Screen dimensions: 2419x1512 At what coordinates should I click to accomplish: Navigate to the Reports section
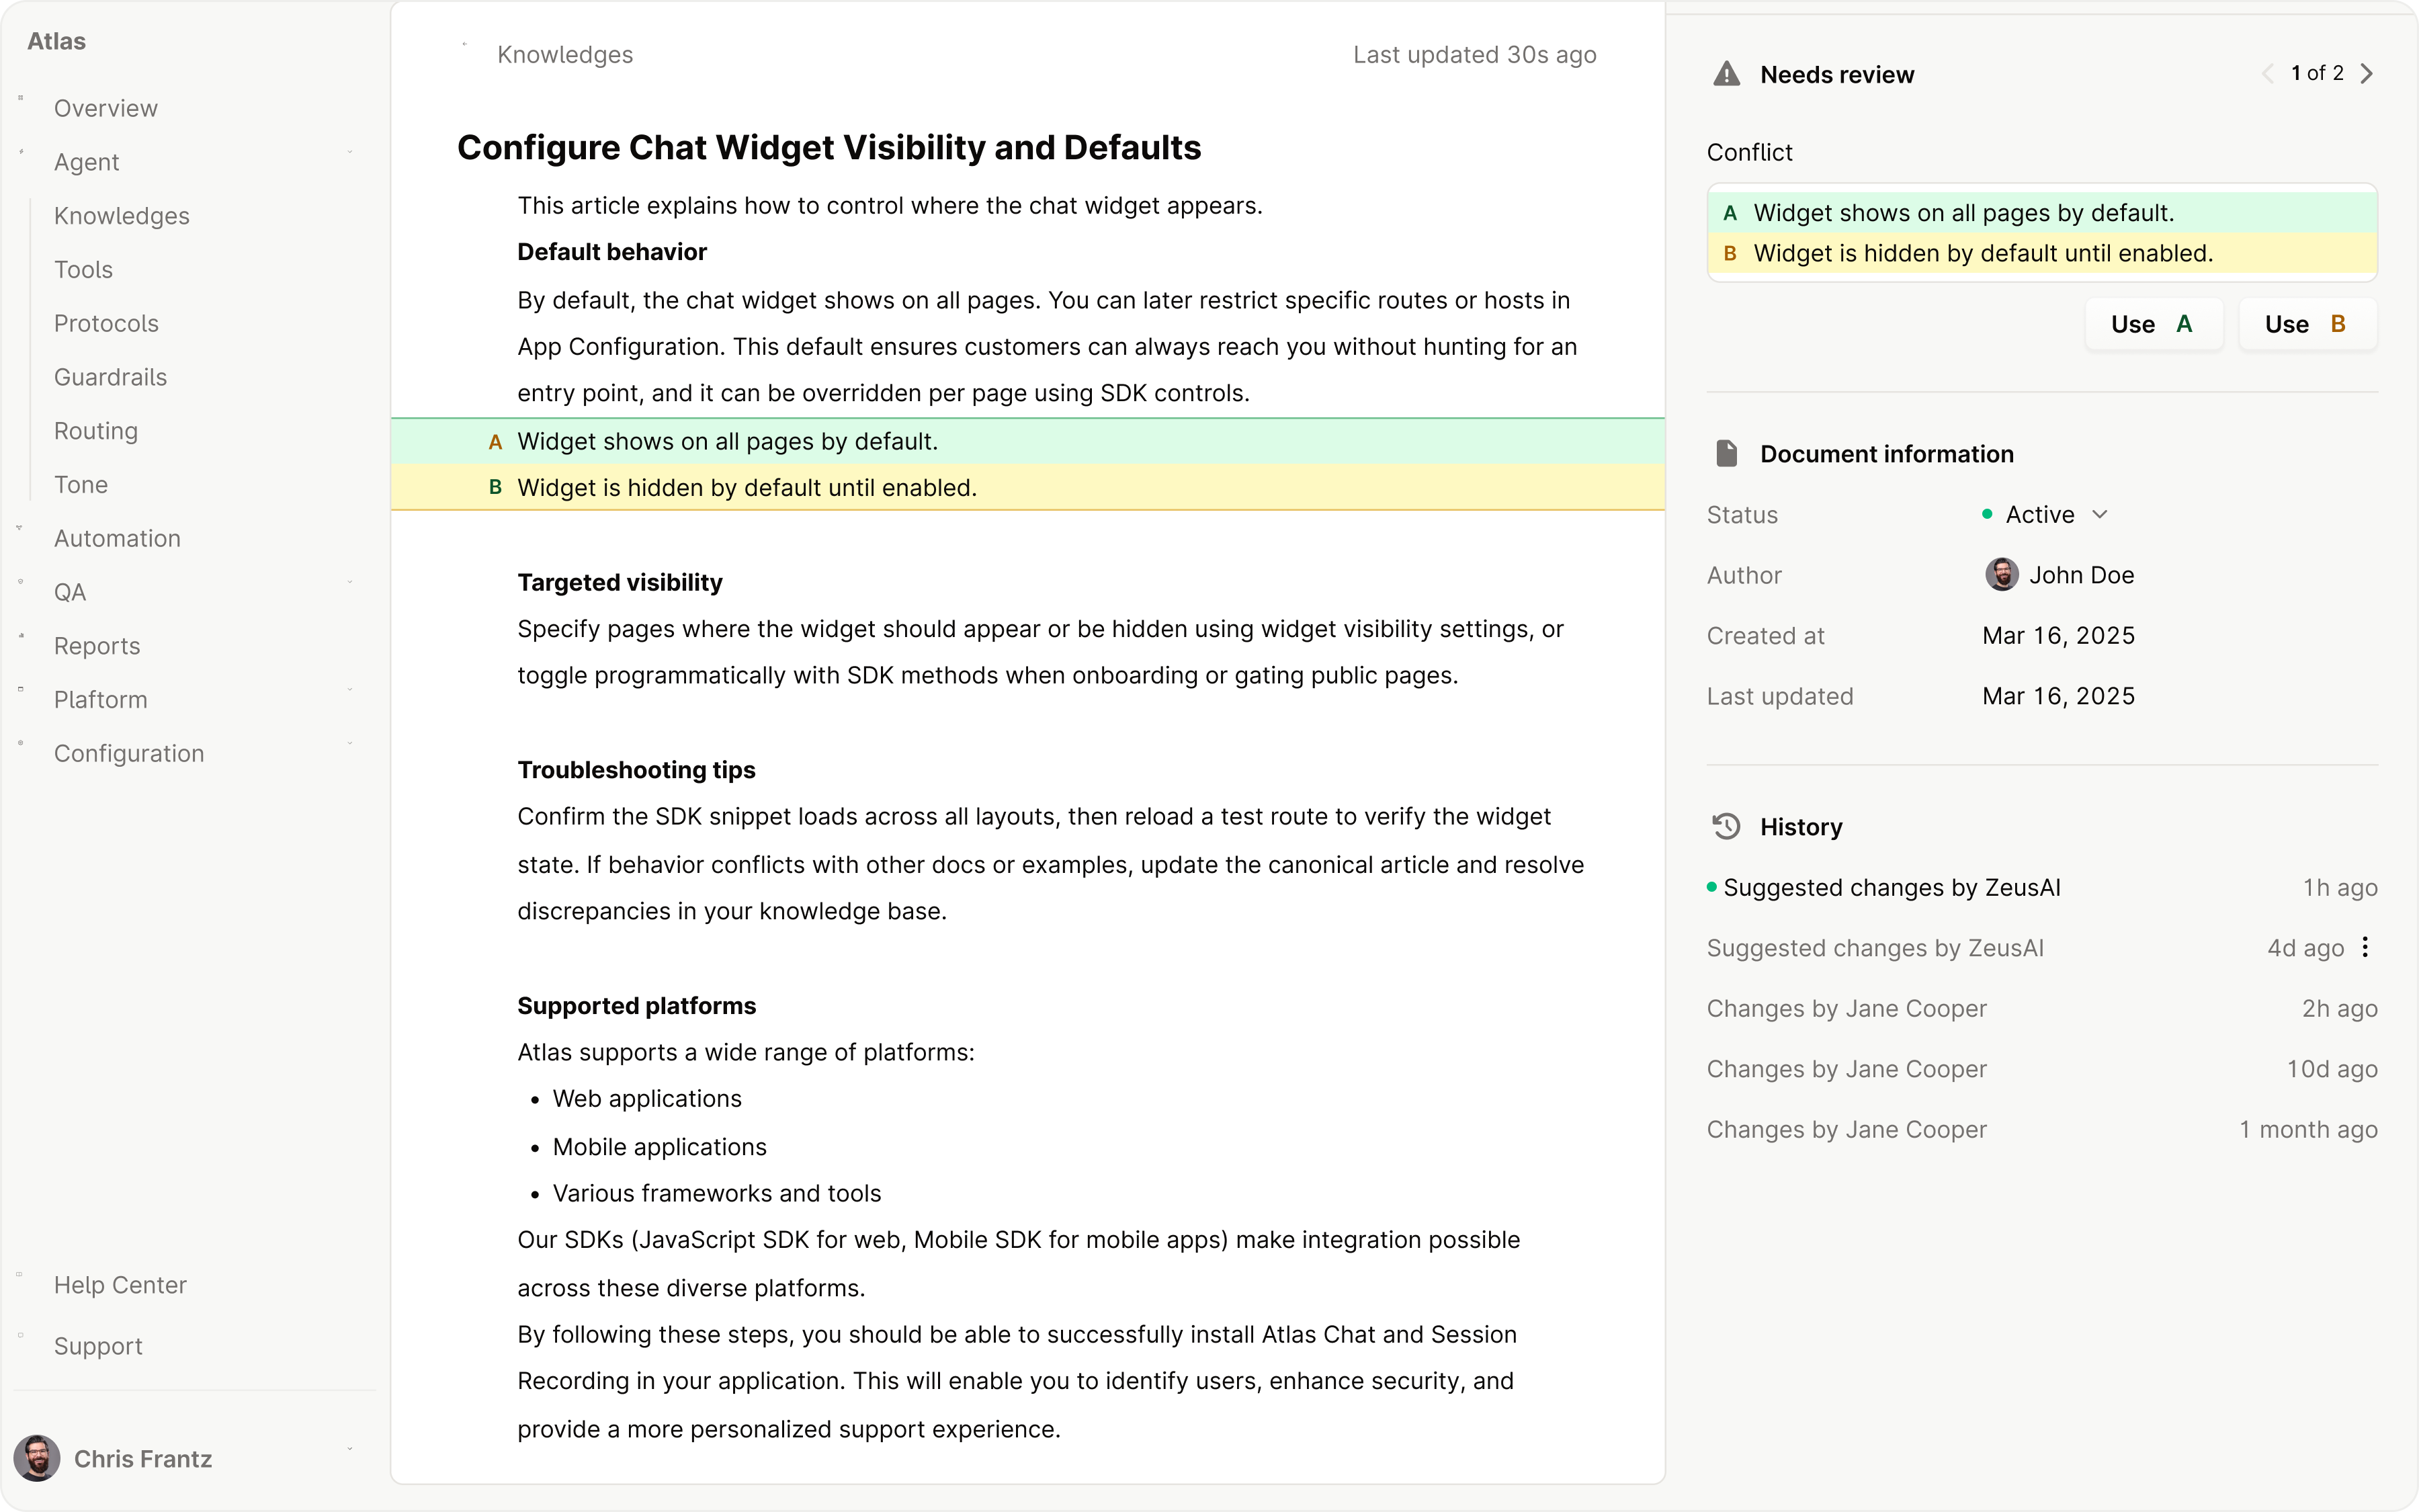click(97, 646)
